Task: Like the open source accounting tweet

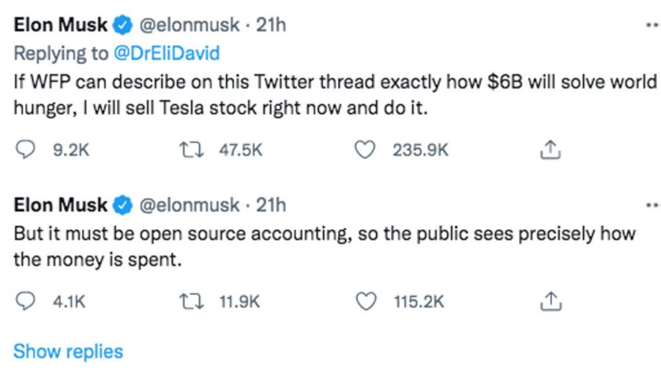Action: pos(366,301)
